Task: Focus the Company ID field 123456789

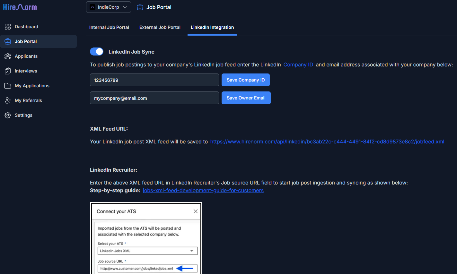Action: (154, 80)
